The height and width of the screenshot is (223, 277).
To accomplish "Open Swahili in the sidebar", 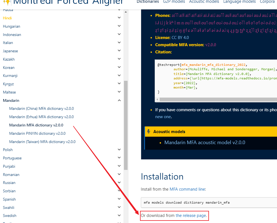I will point(9,208).
